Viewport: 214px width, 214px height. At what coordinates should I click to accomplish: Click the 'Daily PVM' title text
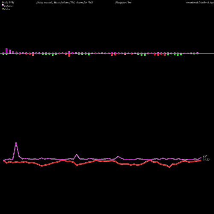point(8,3)
